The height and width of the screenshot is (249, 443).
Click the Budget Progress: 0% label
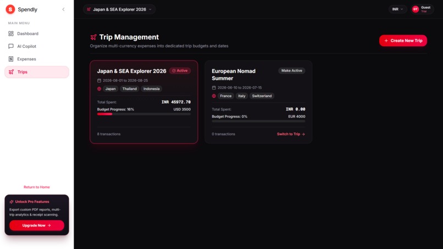[x=229, y=117]
